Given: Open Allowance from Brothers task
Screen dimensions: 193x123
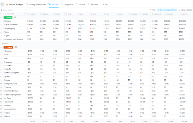Looking at the screenshot, I should pos(14,39).
